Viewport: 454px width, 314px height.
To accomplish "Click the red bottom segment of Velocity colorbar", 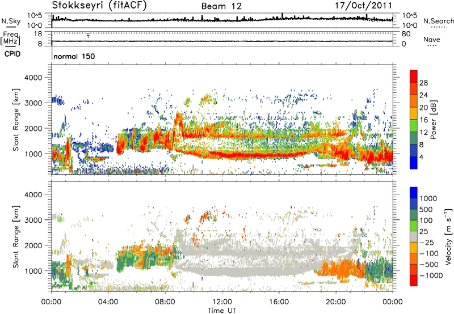I will coord(414,281).
